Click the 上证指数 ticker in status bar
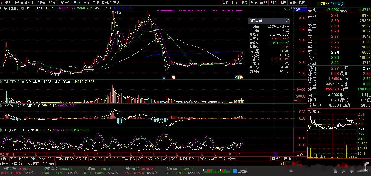The height and width of the screenshot is (176, 371). pyautogui.click(x=9, y=169)
